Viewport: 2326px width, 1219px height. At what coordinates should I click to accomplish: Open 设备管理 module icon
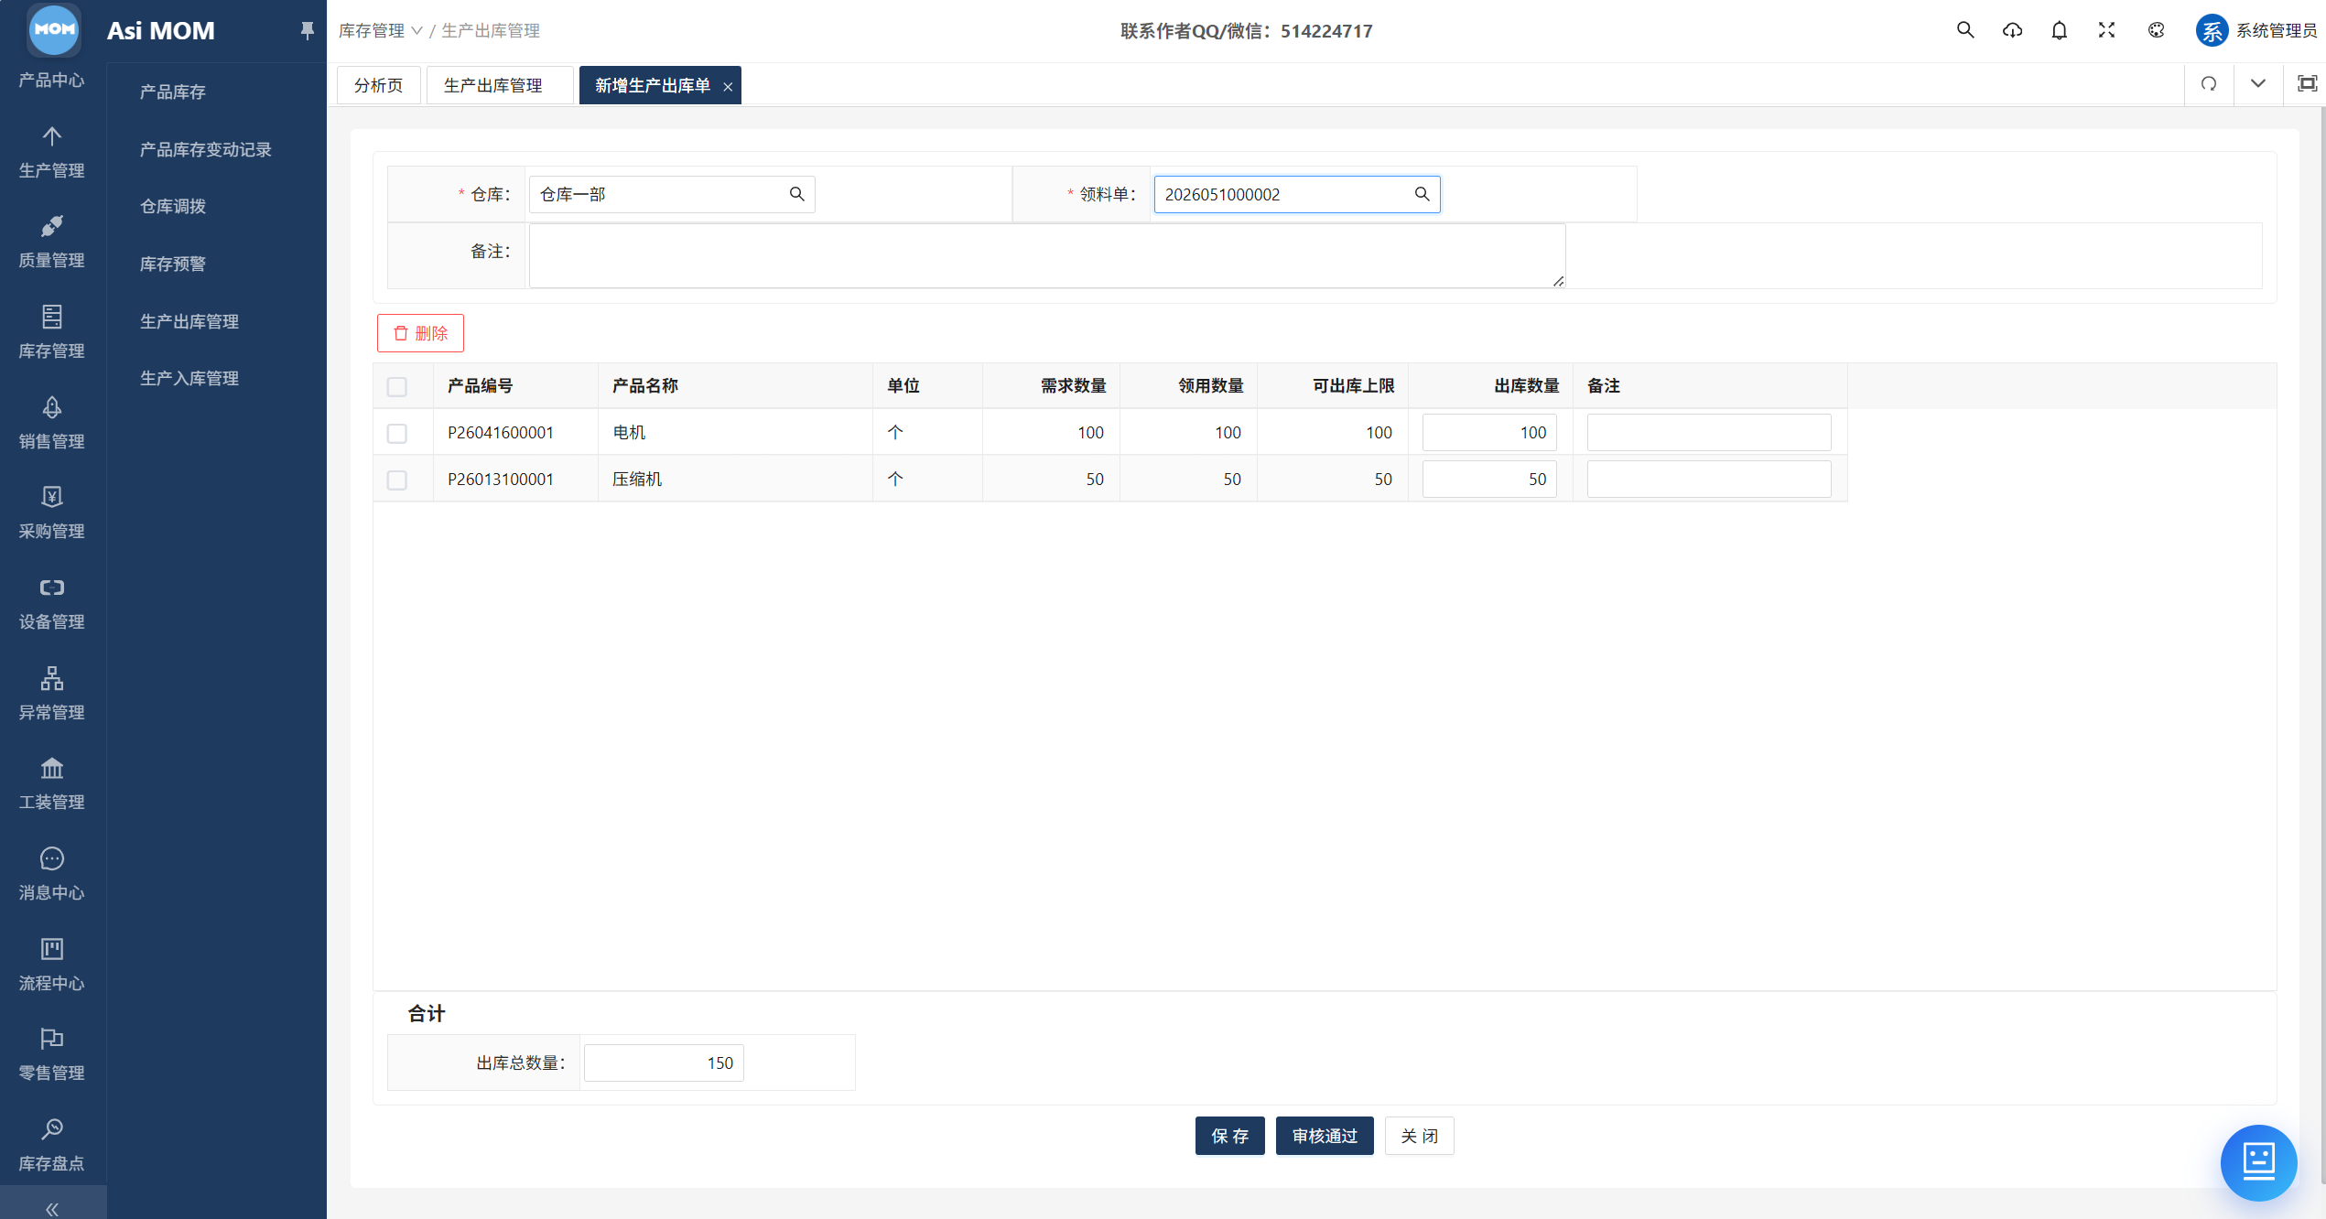tap(51, 588)
